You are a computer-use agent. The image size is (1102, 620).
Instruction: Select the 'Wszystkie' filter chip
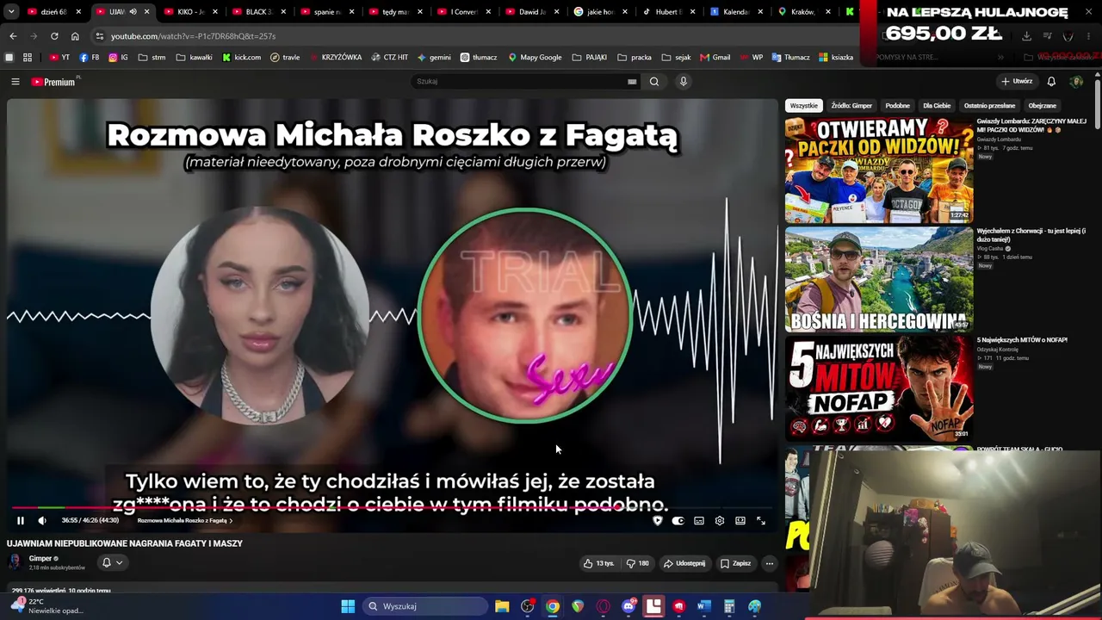[x=803, y=106]
